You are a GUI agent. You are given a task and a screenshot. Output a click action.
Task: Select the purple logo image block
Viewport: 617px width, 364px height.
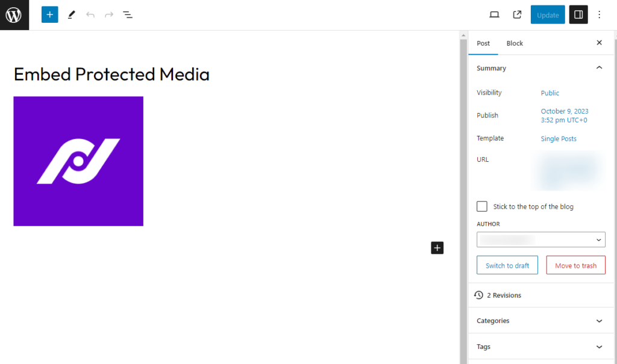78,161
